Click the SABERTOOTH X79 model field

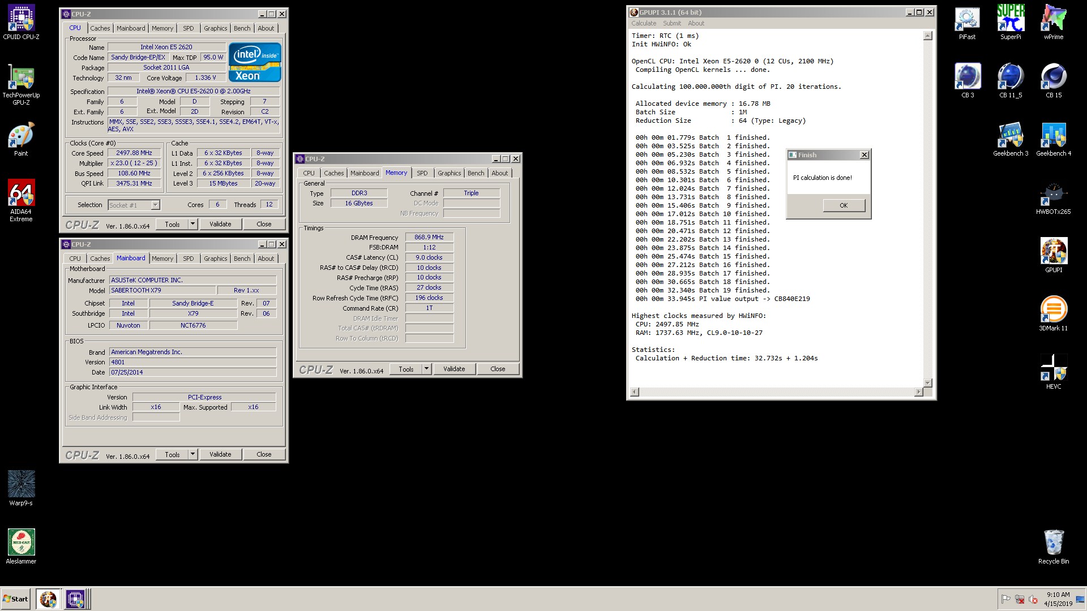pyautogui.click(x=162, y=290)
